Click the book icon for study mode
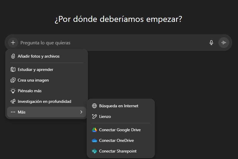This screenshot has height=159, width=238. tap(13, 69)
